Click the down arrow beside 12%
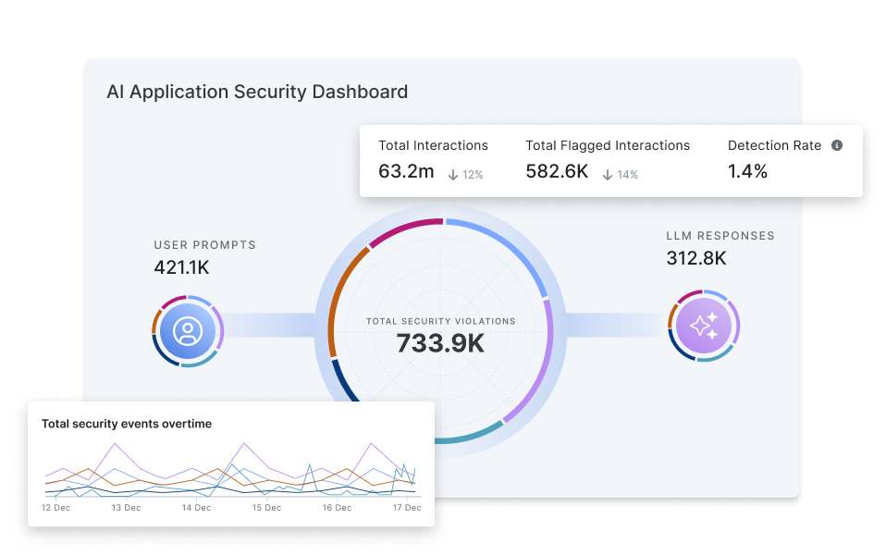Screen dimensions: 886x556 point(453,174)
